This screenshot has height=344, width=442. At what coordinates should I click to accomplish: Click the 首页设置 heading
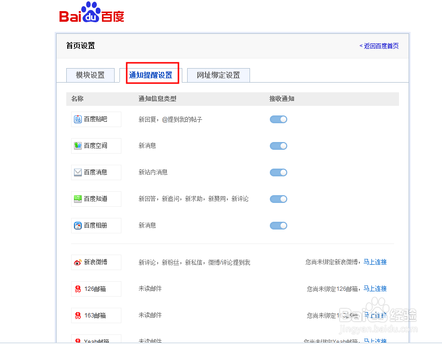coord(81,45)
